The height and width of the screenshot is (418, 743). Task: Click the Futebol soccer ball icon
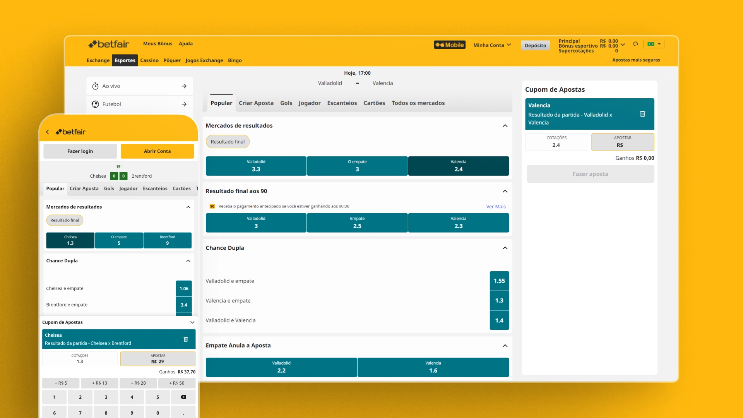click(x=95, y=104)
